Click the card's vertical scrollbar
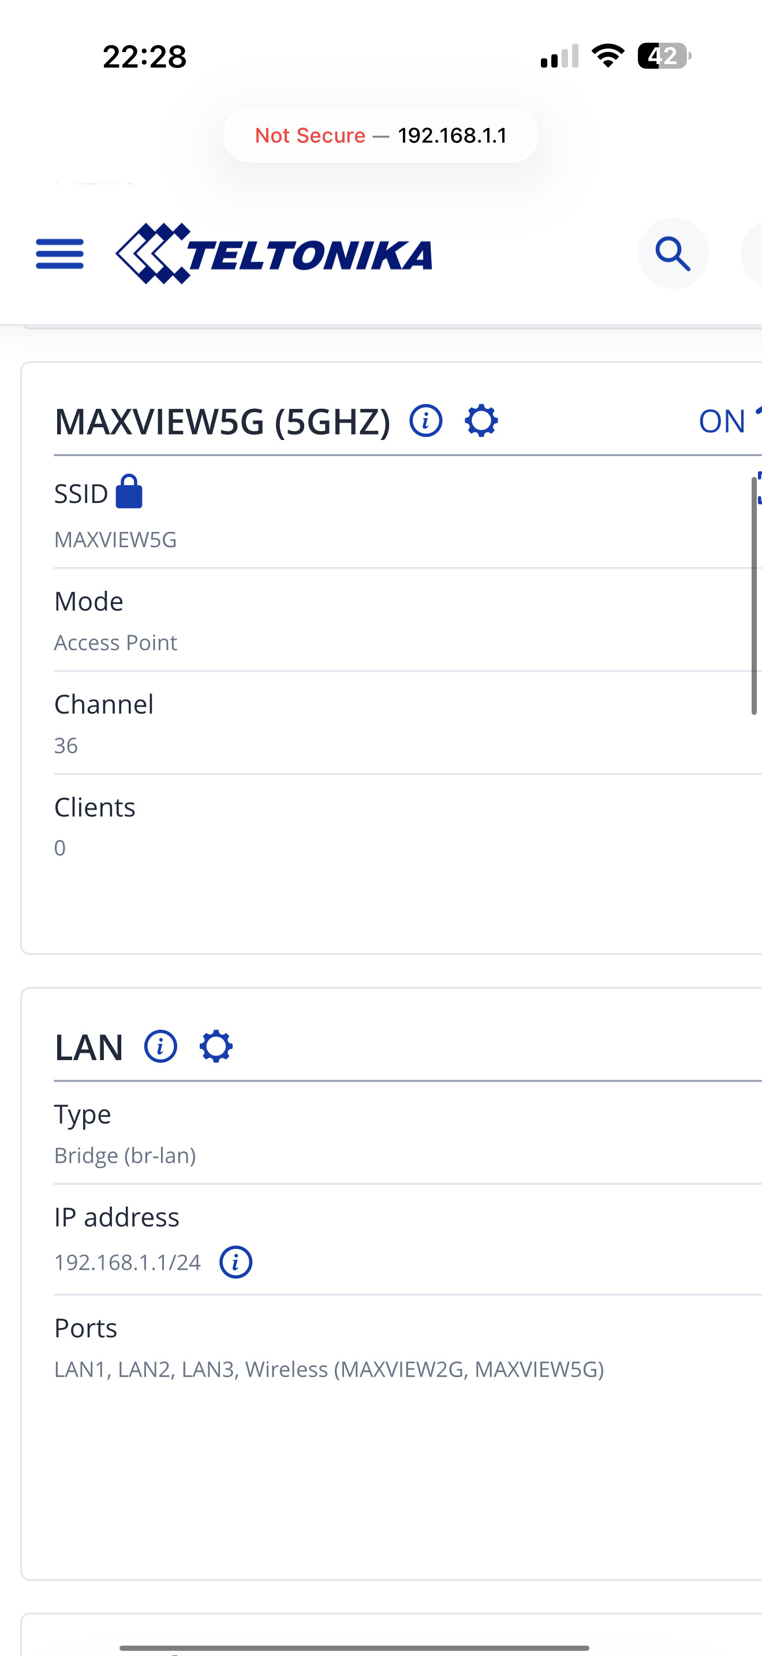Image resolution: width=762 pixels, height=1656 pixels. coord(754,595)
